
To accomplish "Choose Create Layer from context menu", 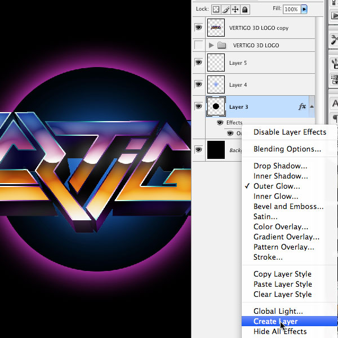I will tap(275, 322).
